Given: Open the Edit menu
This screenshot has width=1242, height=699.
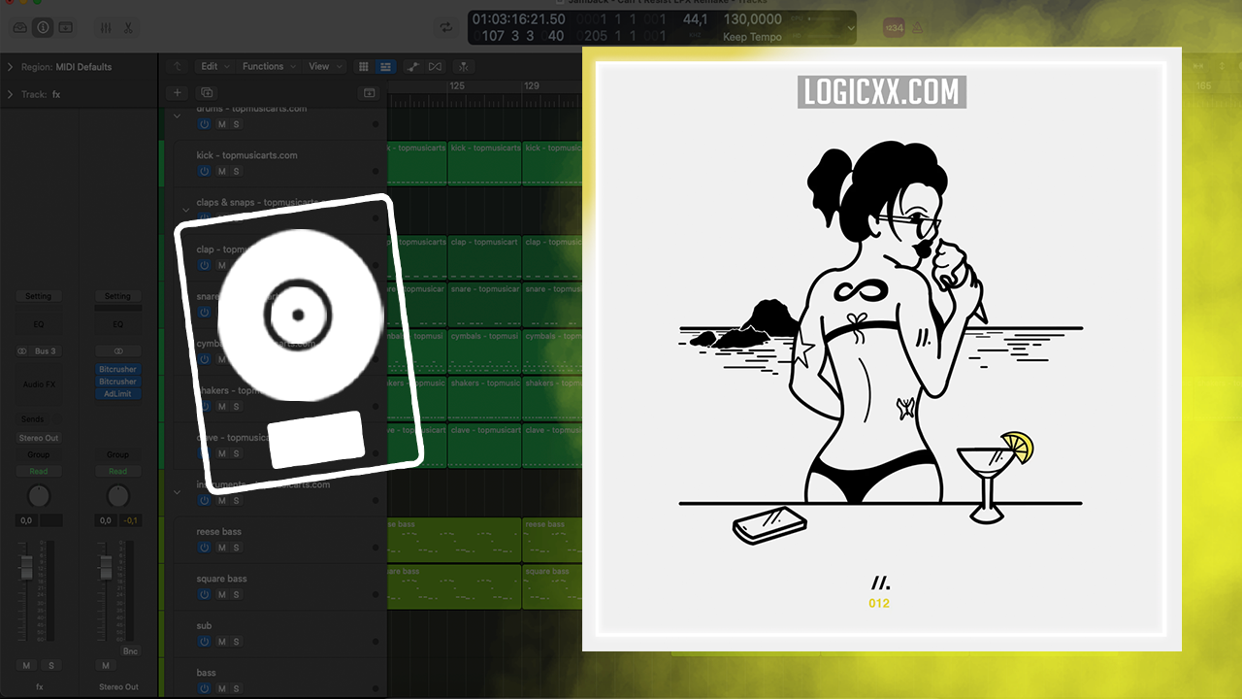Looking at the screenshot, I should coord(210,67).
